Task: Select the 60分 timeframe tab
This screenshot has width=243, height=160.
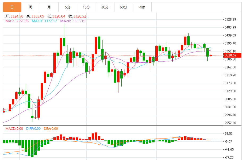Action: (x=124, y=7)
